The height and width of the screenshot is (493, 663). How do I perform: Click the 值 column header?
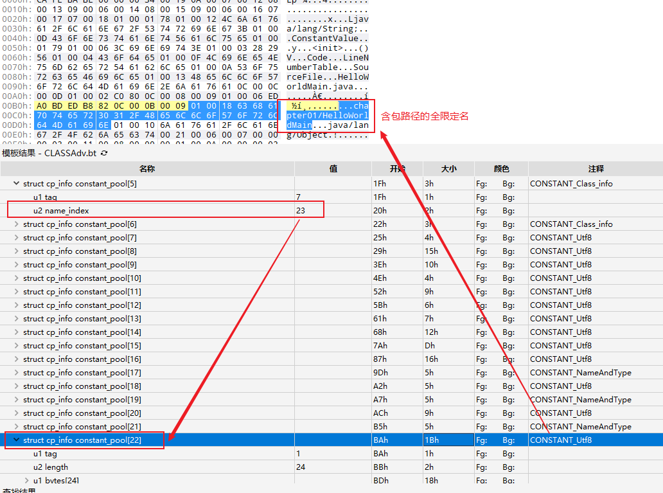click(x=333, y=168)
